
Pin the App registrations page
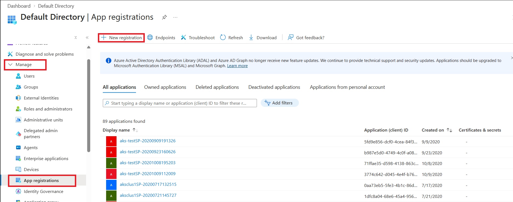tap(164, 17)
